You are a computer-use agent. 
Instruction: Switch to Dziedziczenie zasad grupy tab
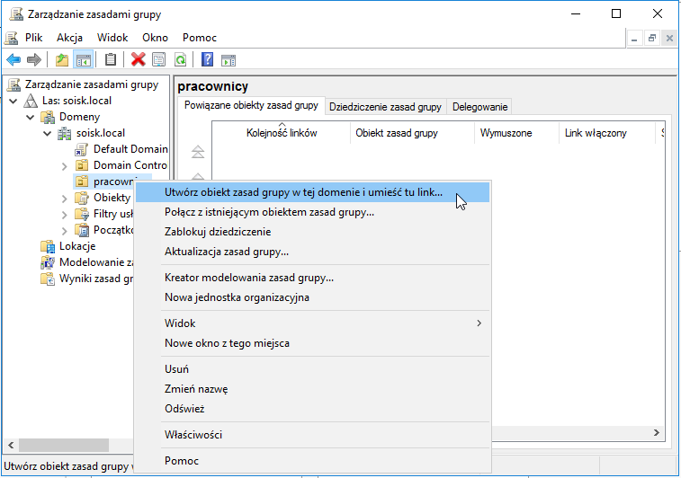[x=385, y=107]
